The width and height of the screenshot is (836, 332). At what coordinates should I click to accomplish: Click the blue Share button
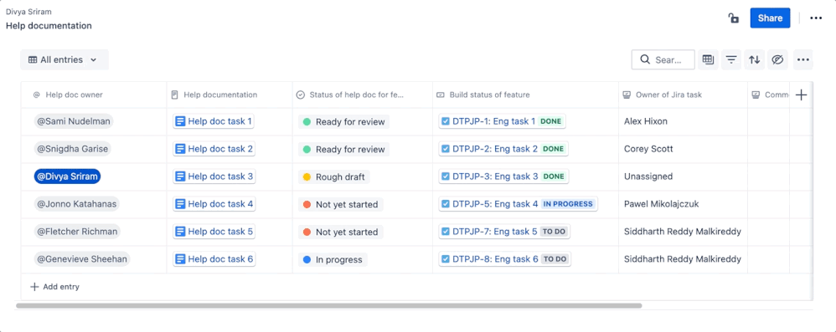pos(770,18)
